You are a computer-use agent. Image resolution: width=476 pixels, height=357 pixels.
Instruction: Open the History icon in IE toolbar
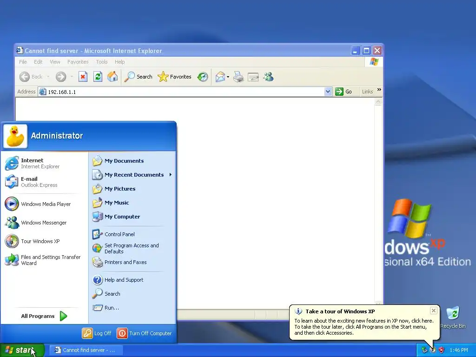pos(203,77)
